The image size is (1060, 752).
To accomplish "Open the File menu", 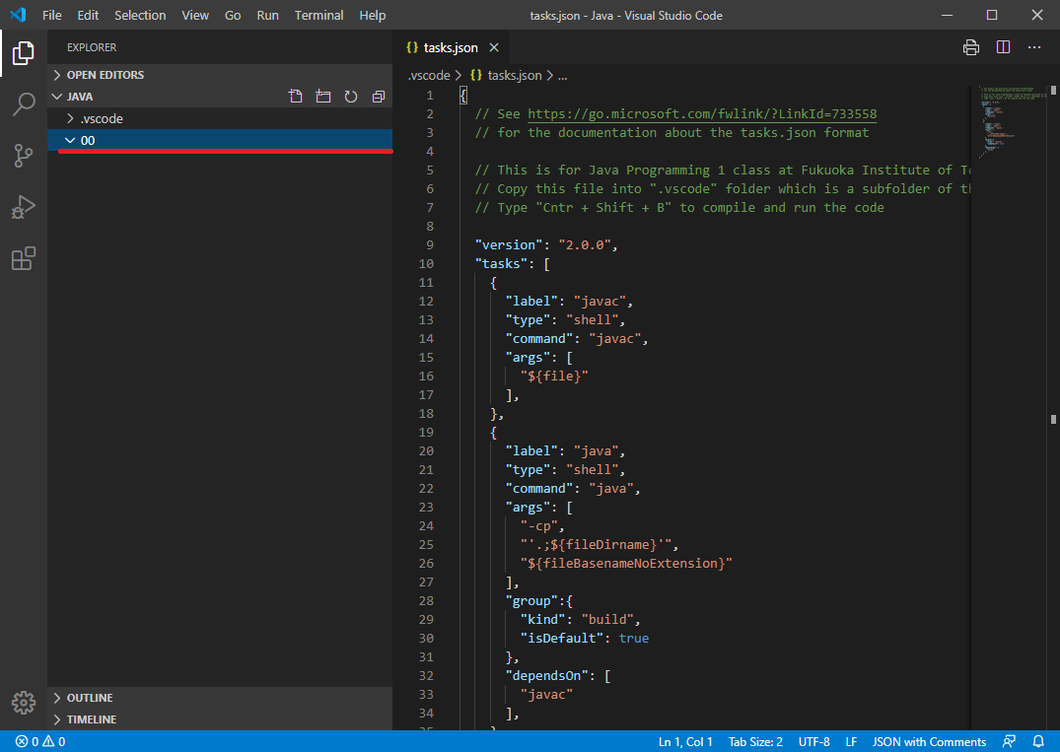I will (52, 15).
